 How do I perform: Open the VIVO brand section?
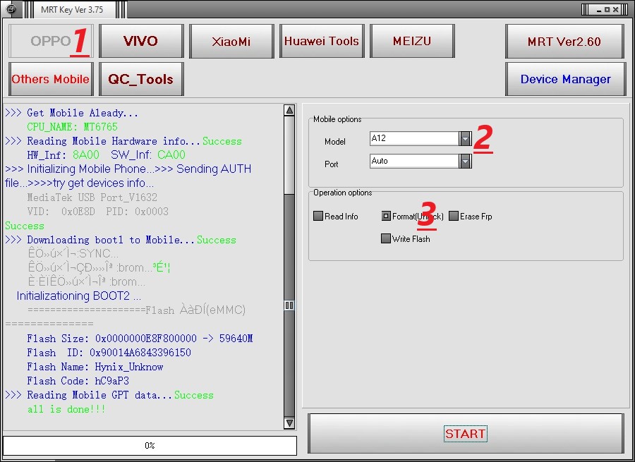pos(141,41)
